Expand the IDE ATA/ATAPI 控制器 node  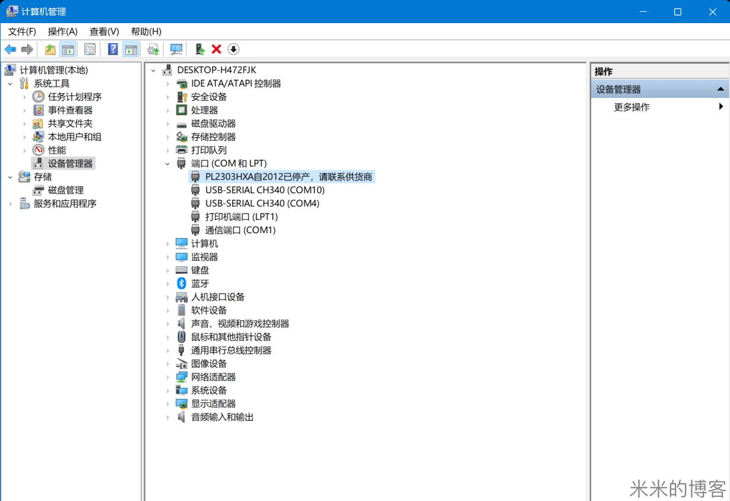[167, 83]
